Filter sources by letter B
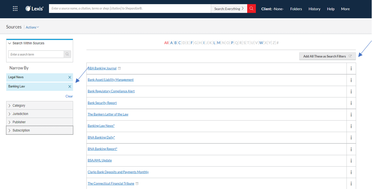 (176, 43)
